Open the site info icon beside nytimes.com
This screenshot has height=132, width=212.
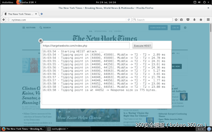8,20
